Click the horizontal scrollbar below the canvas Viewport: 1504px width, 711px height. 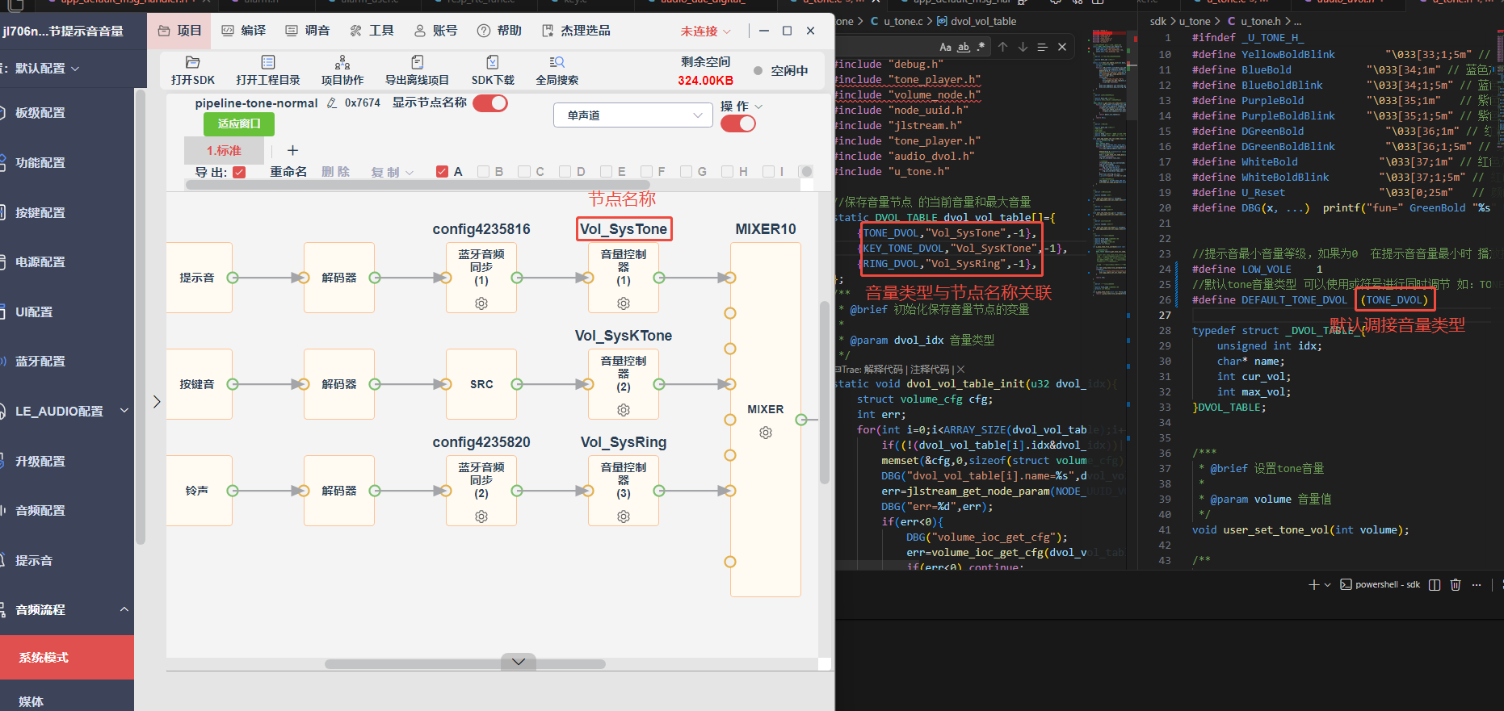(465, 664)
